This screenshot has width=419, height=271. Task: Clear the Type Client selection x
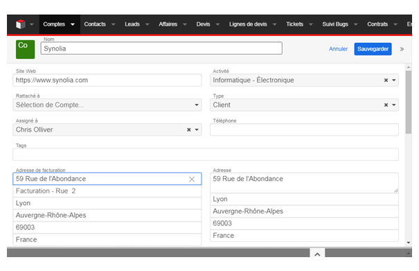click(386, 105)
